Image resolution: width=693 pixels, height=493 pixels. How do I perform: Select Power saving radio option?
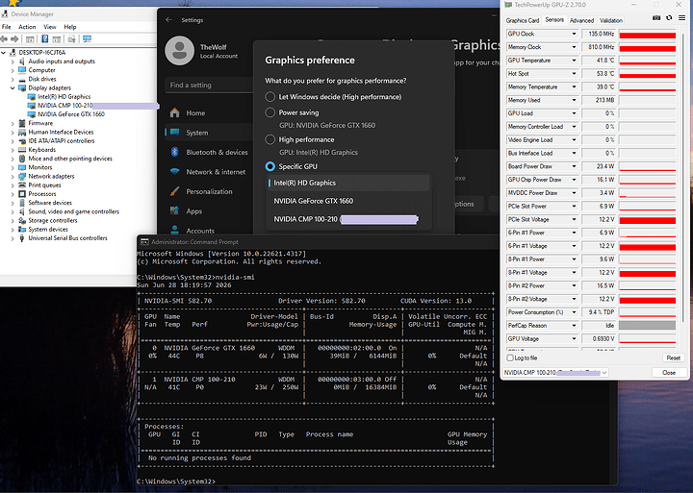270,112
